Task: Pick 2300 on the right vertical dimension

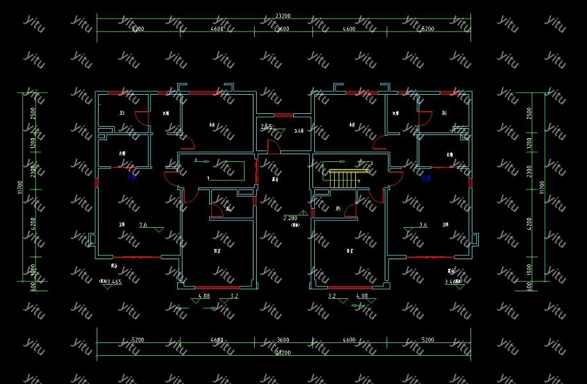Action: tap(529, 172)
